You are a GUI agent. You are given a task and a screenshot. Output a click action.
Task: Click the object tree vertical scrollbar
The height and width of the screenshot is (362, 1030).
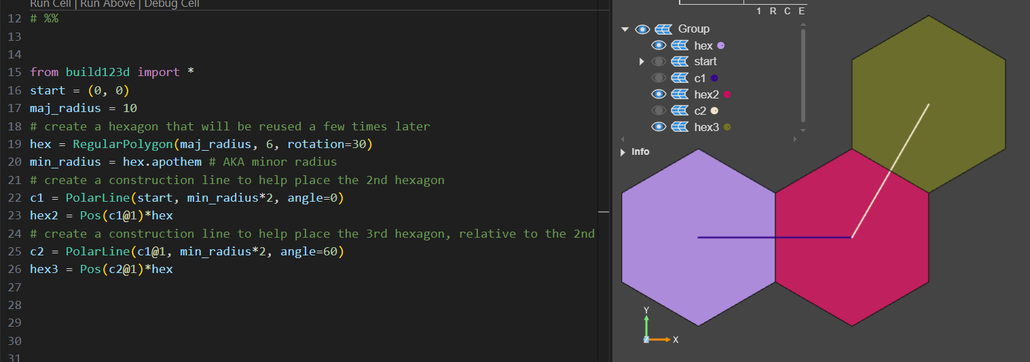[803, 75]
